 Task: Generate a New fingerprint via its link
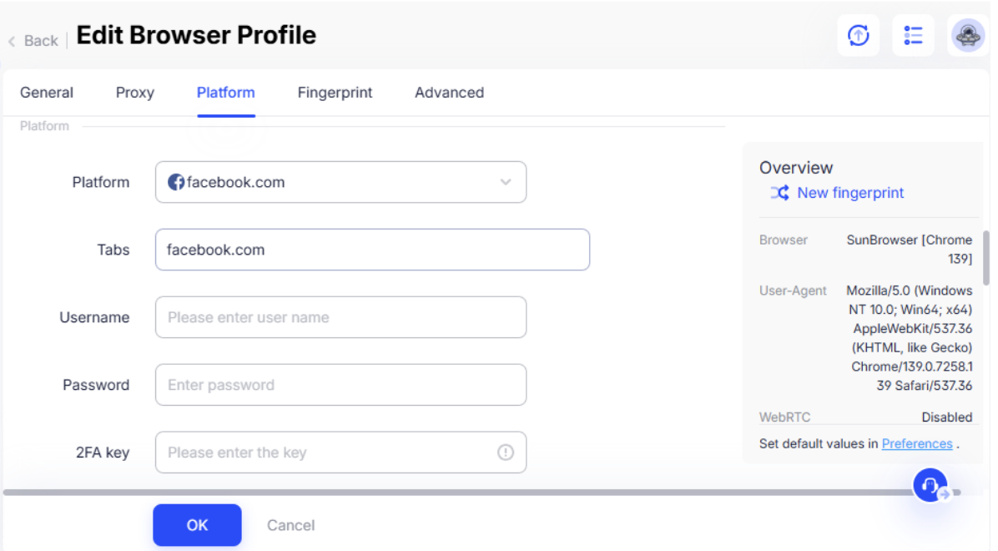coord(849,193)
